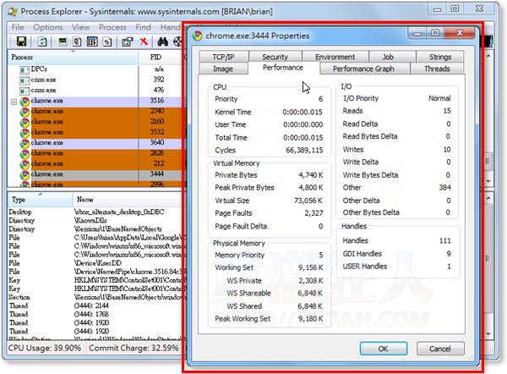Click Cancel in the Properties dialog

coord(440,349)
